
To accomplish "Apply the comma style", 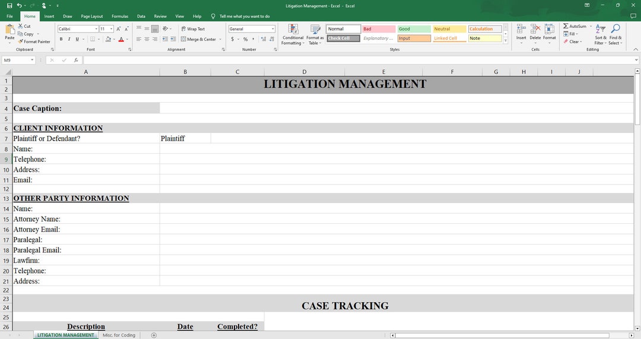I will click(253, 39).
